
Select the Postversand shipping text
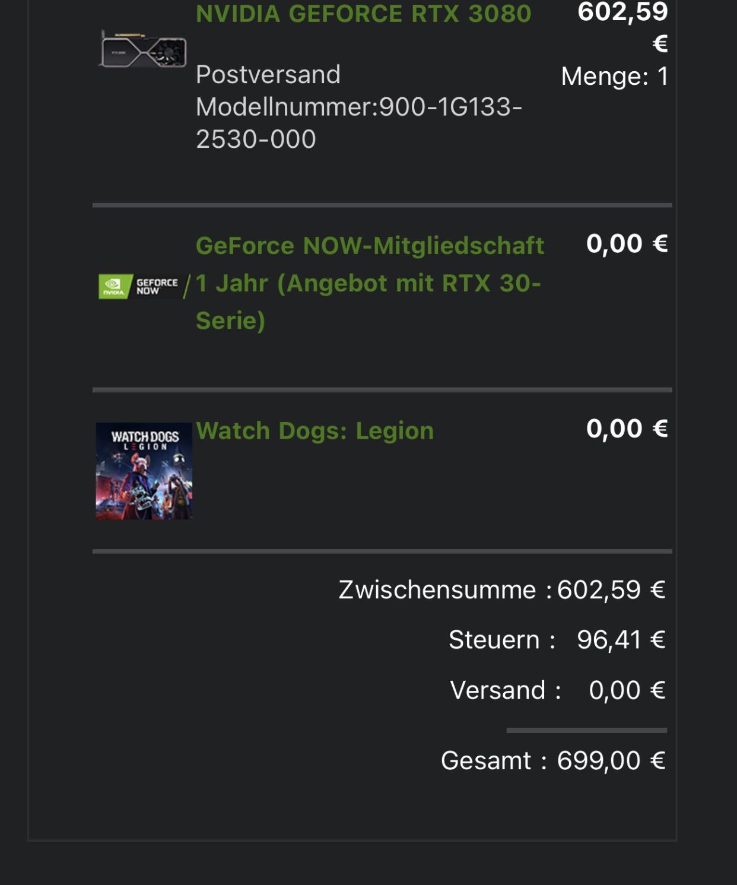coord(268,75)
